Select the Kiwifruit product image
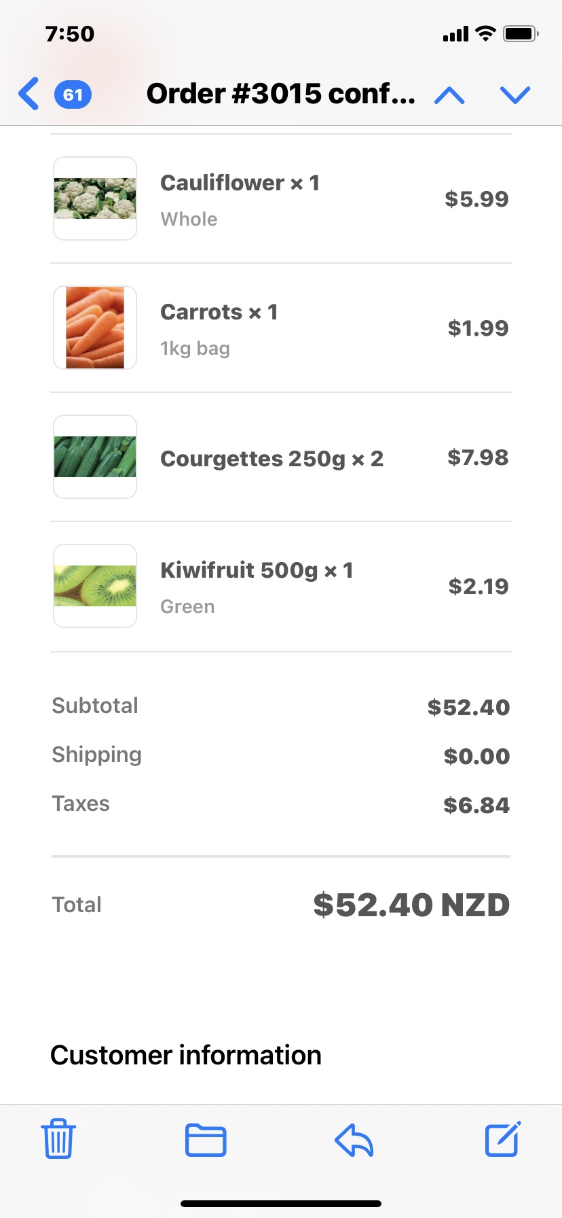Viewport: 562px width, 1218px height. (x=95, y=586)
